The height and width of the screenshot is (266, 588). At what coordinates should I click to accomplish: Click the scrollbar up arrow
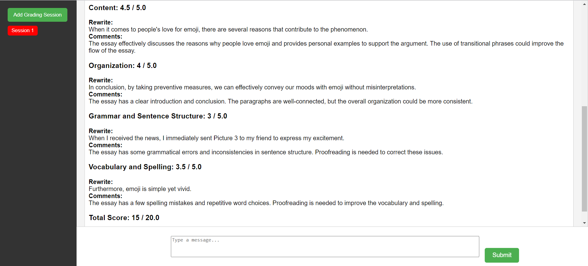(585, 4)
